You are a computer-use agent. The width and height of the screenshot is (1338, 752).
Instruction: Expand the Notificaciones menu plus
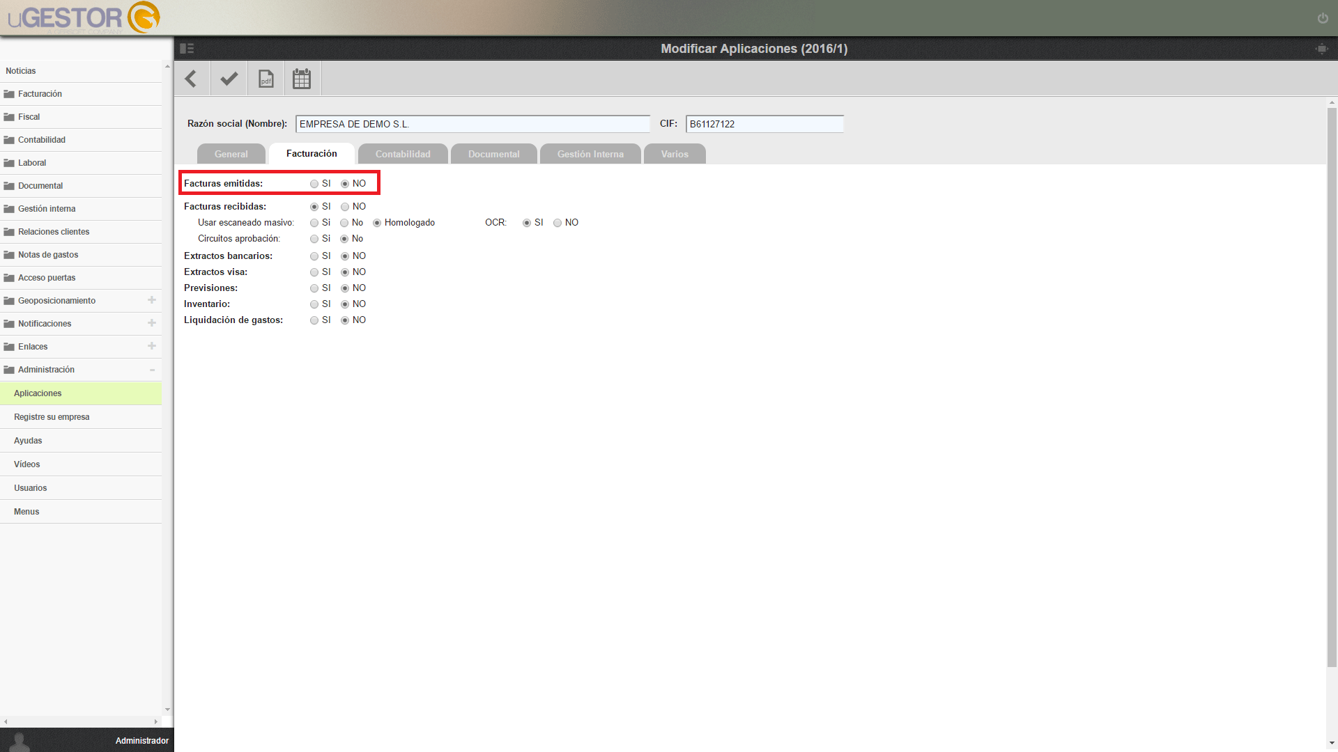click(x=152, y=323)
